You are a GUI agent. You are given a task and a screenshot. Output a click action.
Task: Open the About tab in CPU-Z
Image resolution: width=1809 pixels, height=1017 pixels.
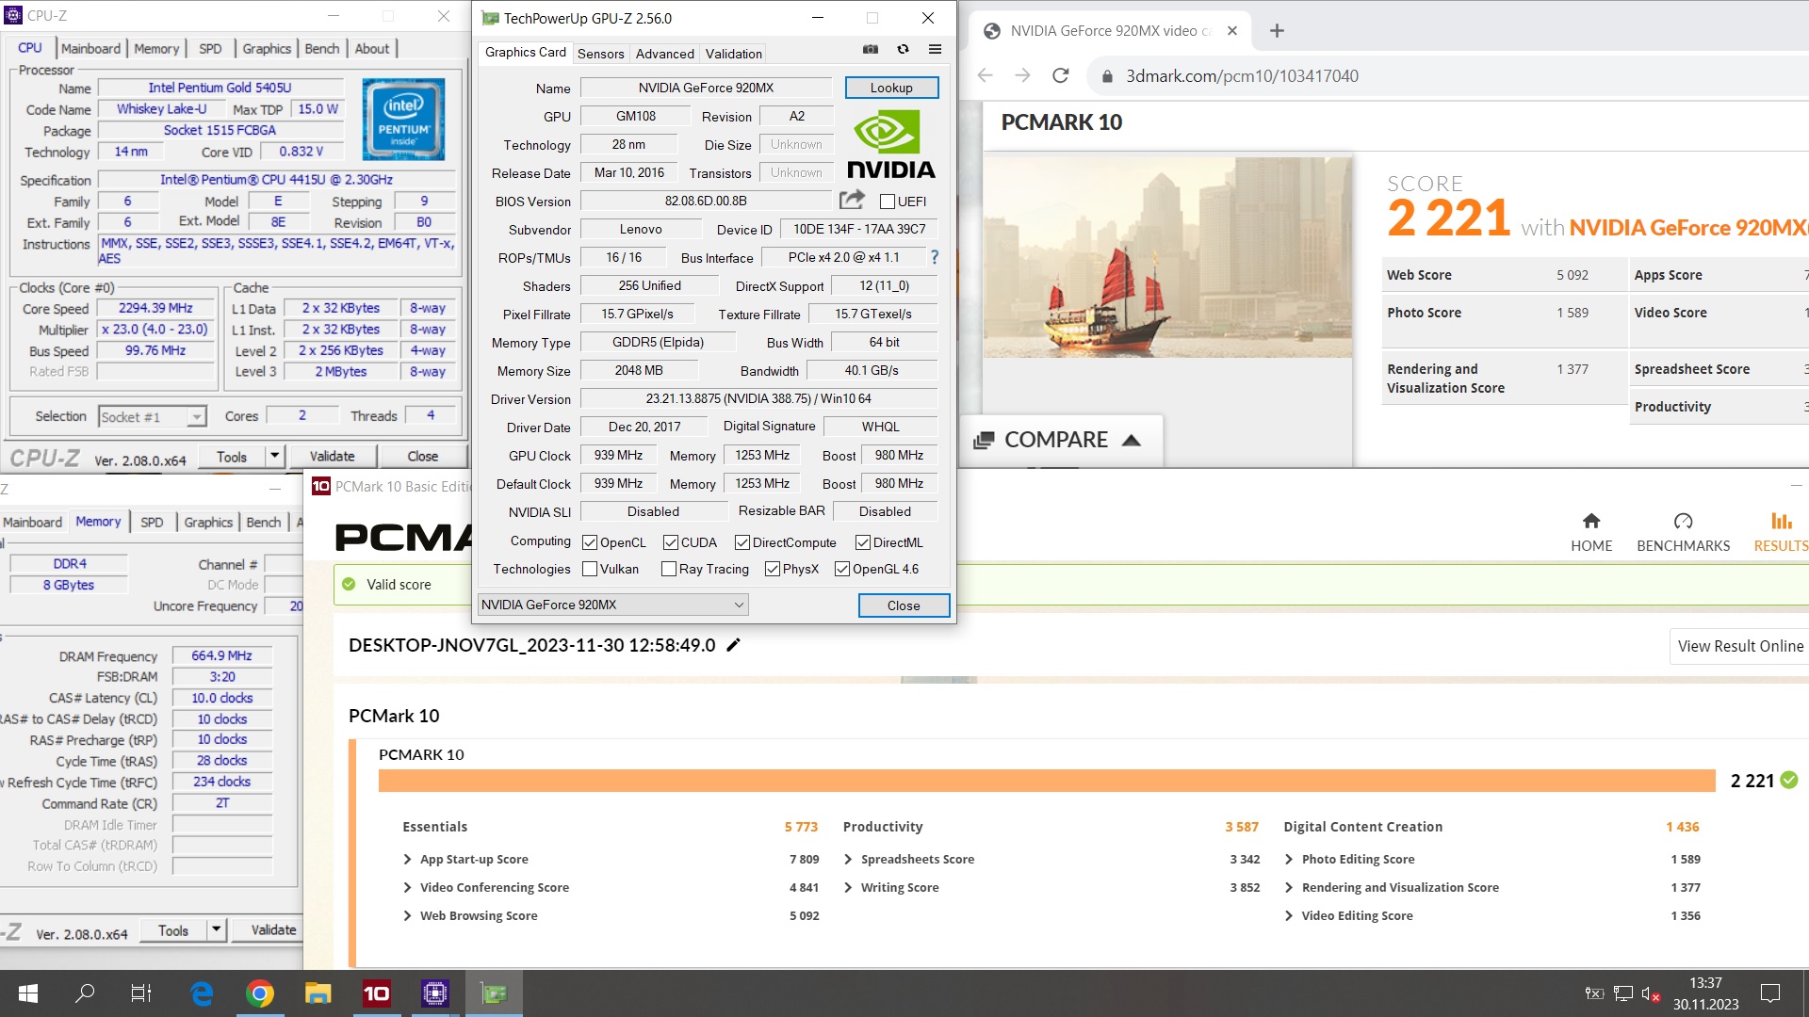point(371,48)
